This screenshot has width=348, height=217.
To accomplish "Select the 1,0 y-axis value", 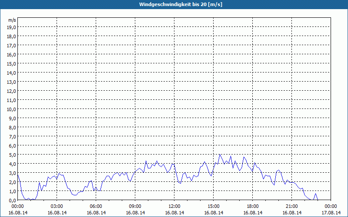I will pos(13,191).
